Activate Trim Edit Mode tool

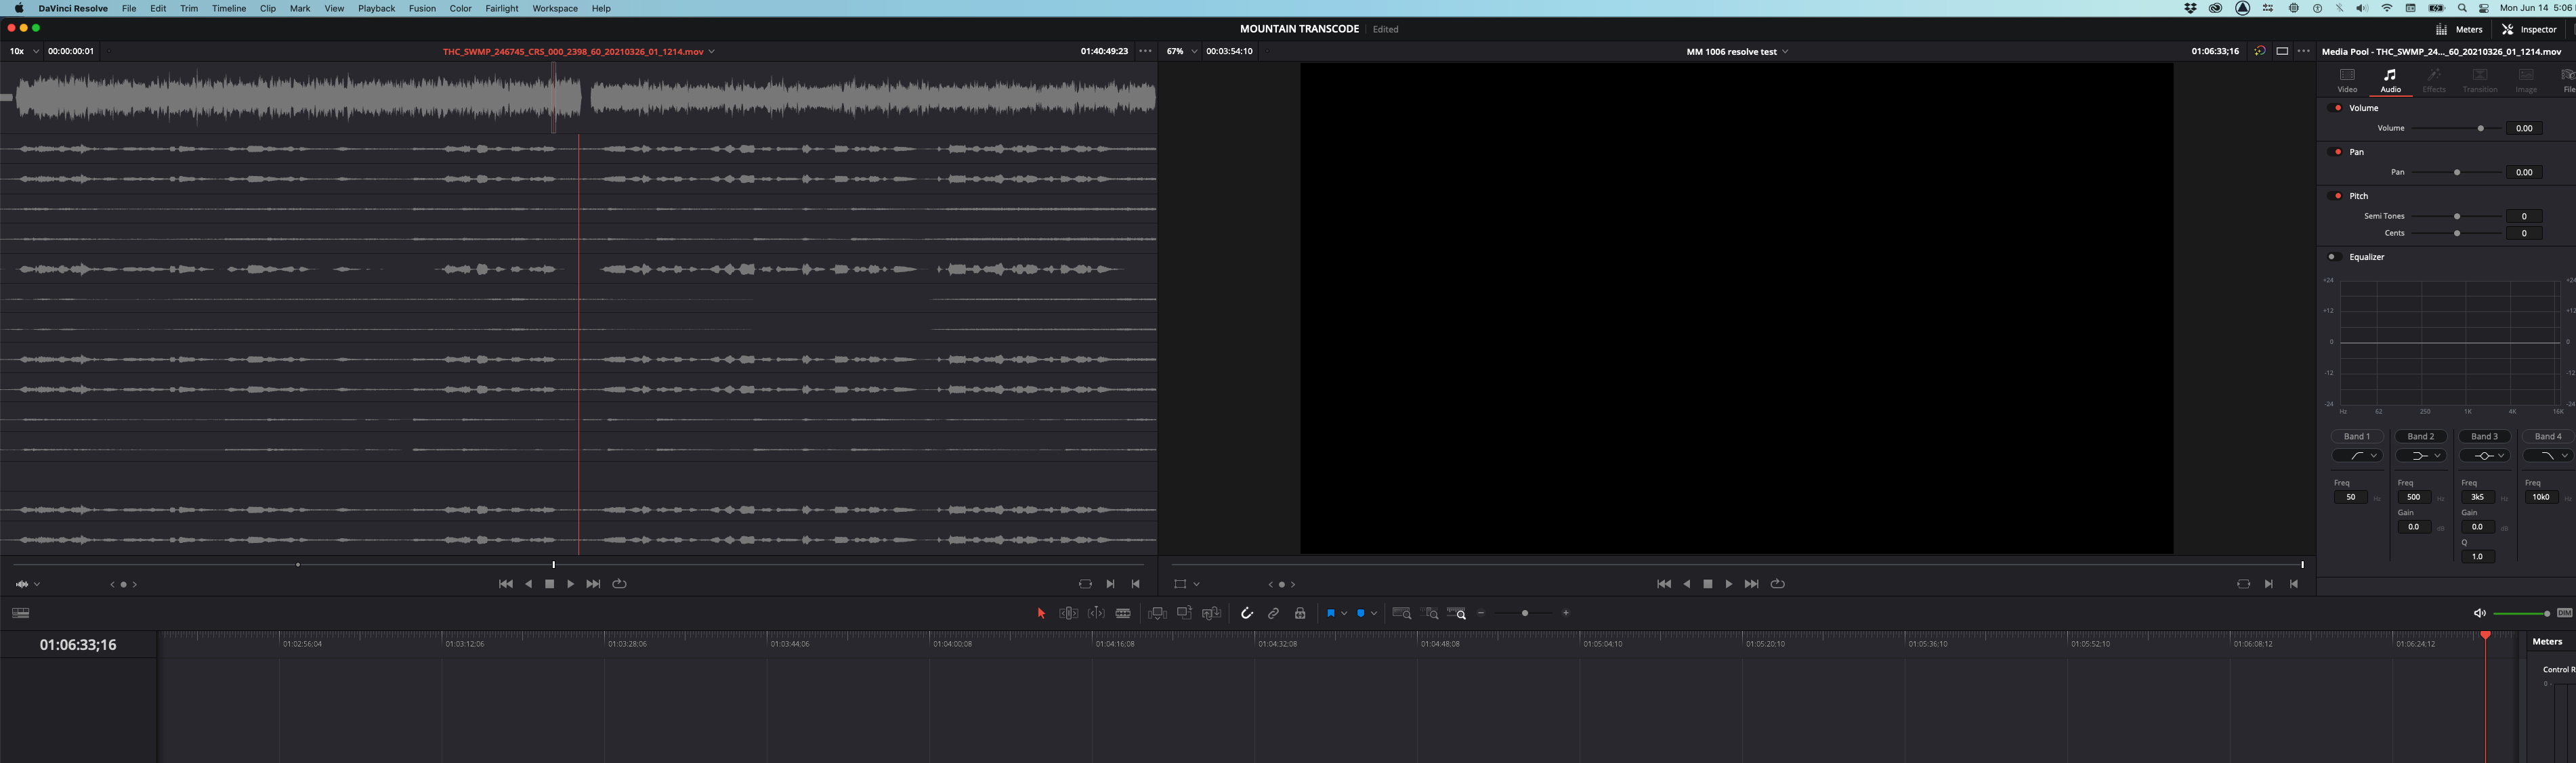[1068, 613]
